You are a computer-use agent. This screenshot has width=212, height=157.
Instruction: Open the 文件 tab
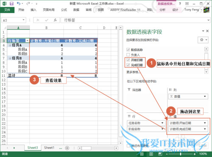pos(7,10)
